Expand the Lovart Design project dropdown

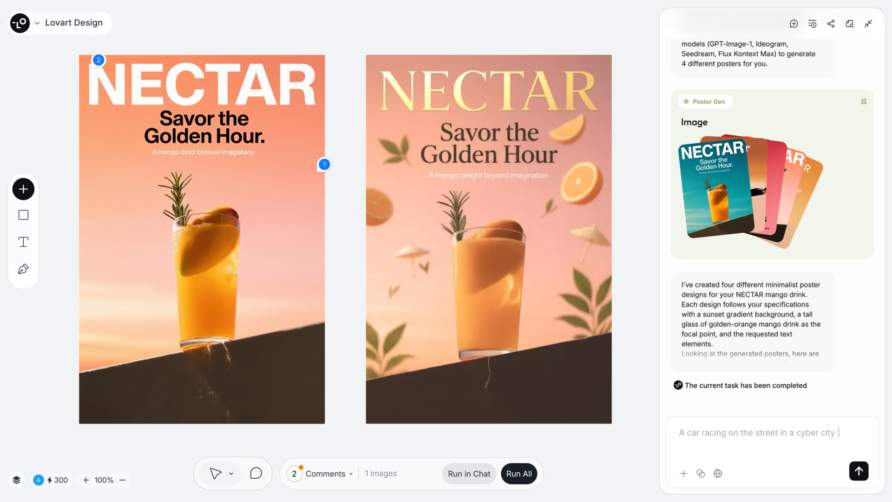click(x=37, y=23)
